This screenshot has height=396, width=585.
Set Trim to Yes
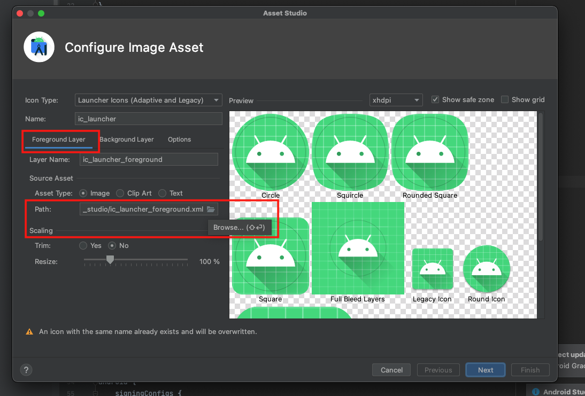(83, 246)
